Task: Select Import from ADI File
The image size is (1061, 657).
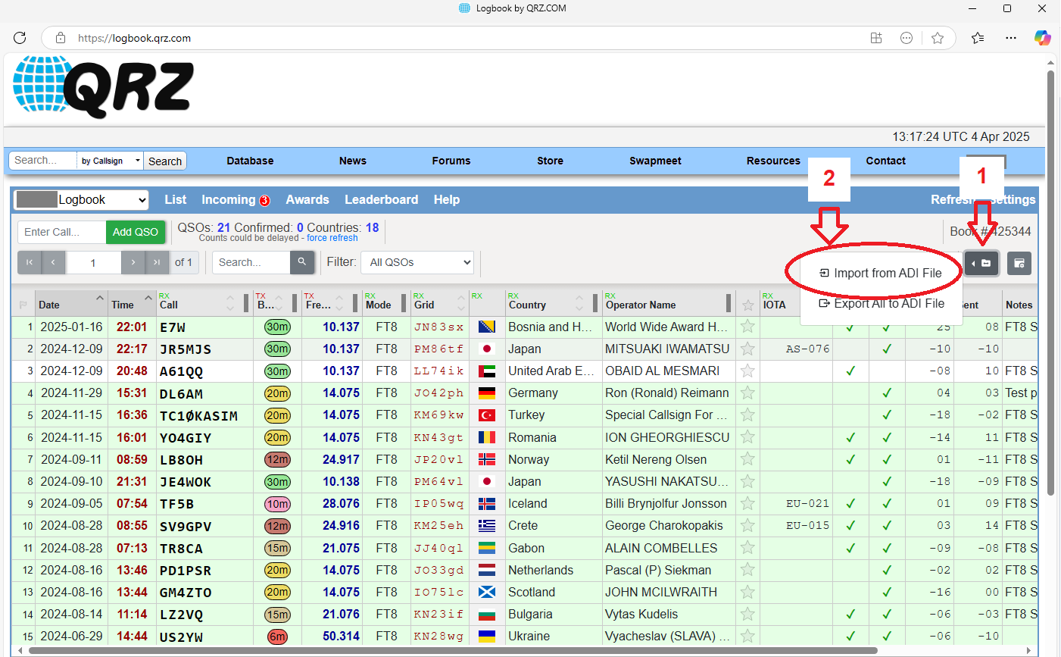Action: pos(881,273)
